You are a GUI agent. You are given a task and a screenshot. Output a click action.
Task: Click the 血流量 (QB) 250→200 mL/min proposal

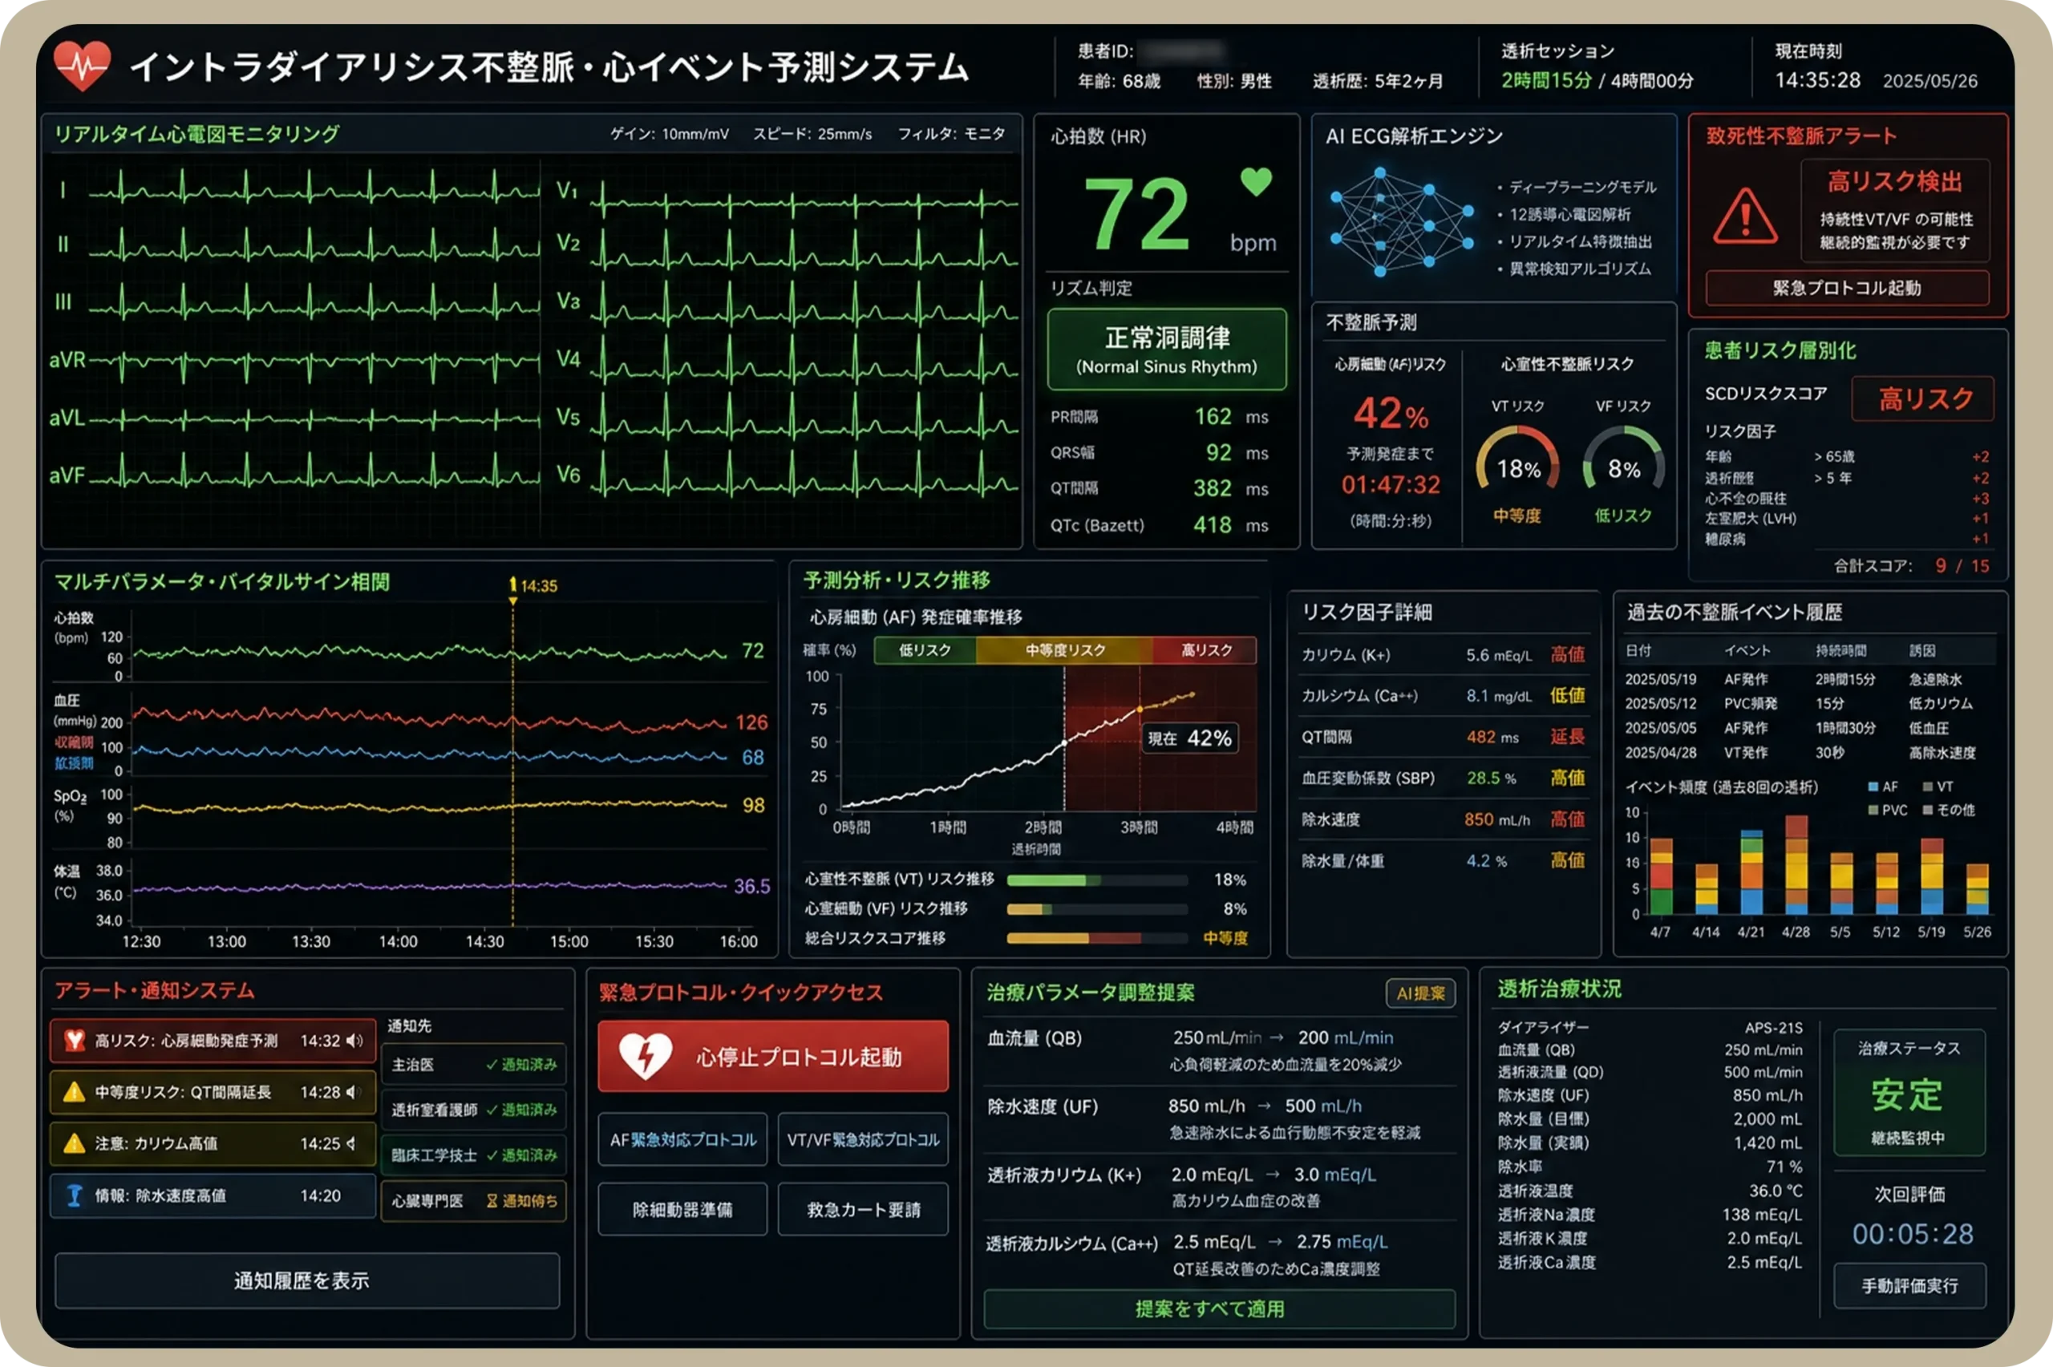(1220, 1050)
